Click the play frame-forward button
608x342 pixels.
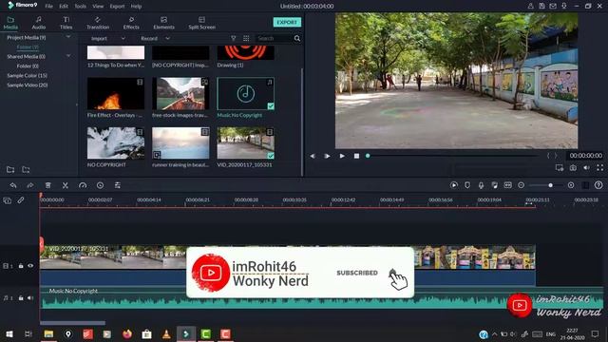tap(327, 156)
